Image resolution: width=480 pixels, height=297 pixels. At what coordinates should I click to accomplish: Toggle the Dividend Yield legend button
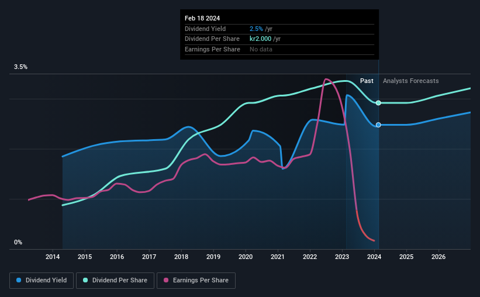pyautogui.click(x=42, y=281)
